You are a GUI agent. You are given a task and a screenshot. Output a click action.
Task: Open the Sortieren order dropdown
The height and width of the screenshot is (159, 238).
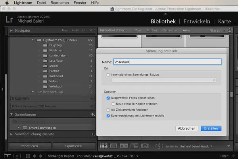click(196, 146)
